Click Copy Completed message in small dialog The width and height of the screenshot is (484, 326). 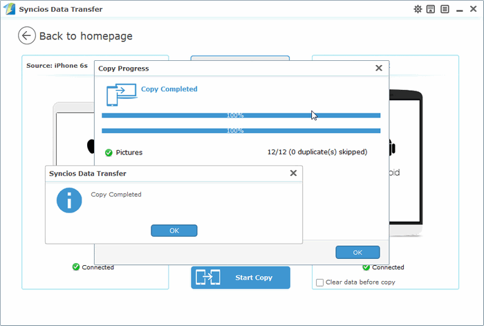pyautogui.click(x=116, y=194)
